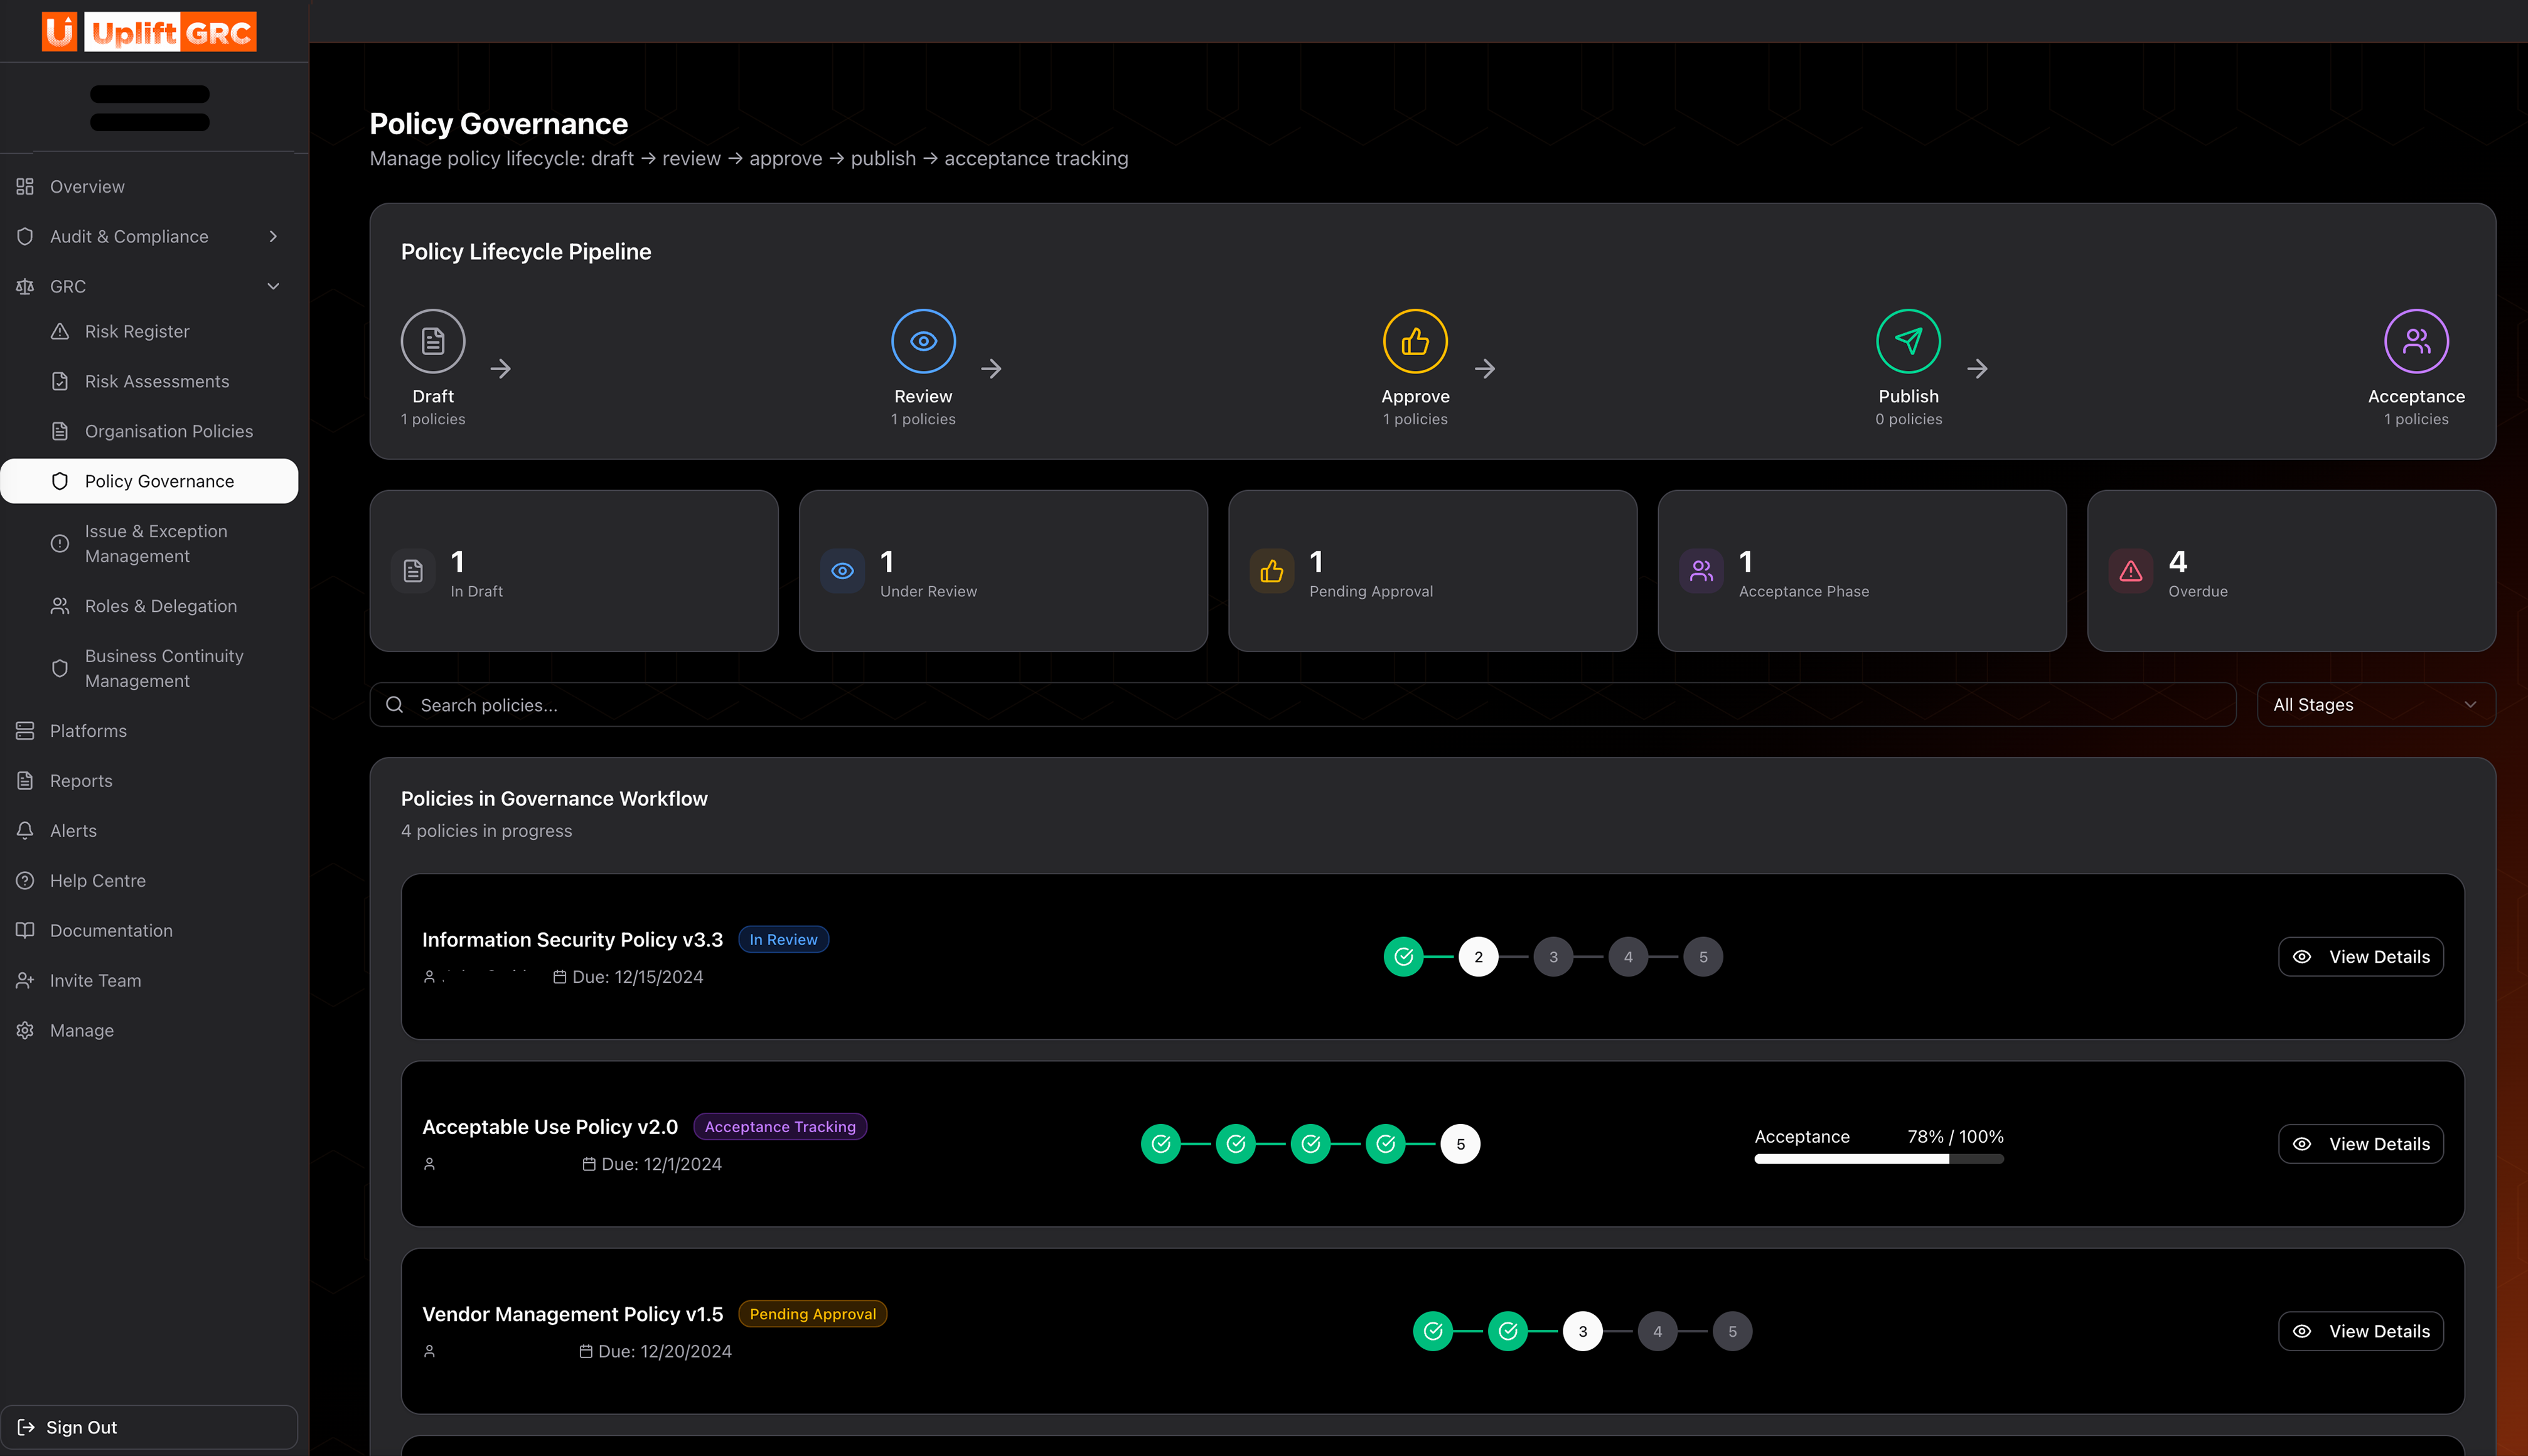Image resolution: width=2528 pixels, height=1456 pixels.
Task: Click the In Review status badge
Action: (x=783, y=940)
